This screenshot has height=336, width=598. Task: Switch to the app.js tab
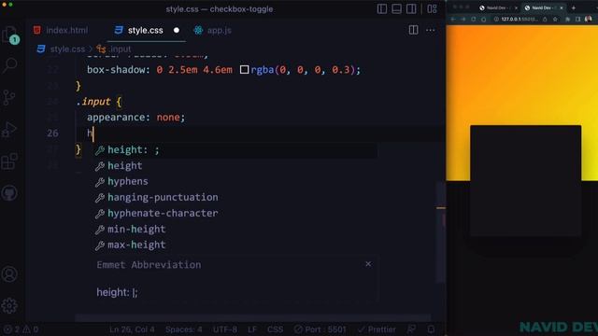(x=212, y=30)
